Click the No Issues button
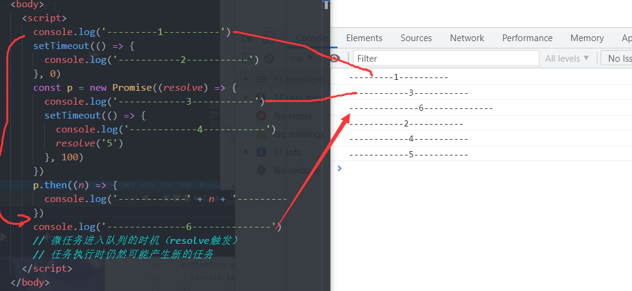The image size is (632, 291). click(x=616, y=58)
